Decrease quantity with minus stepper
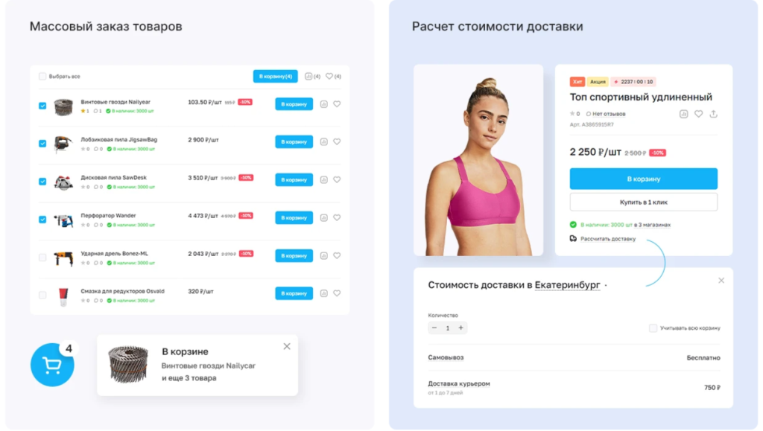 pos(434,328)
